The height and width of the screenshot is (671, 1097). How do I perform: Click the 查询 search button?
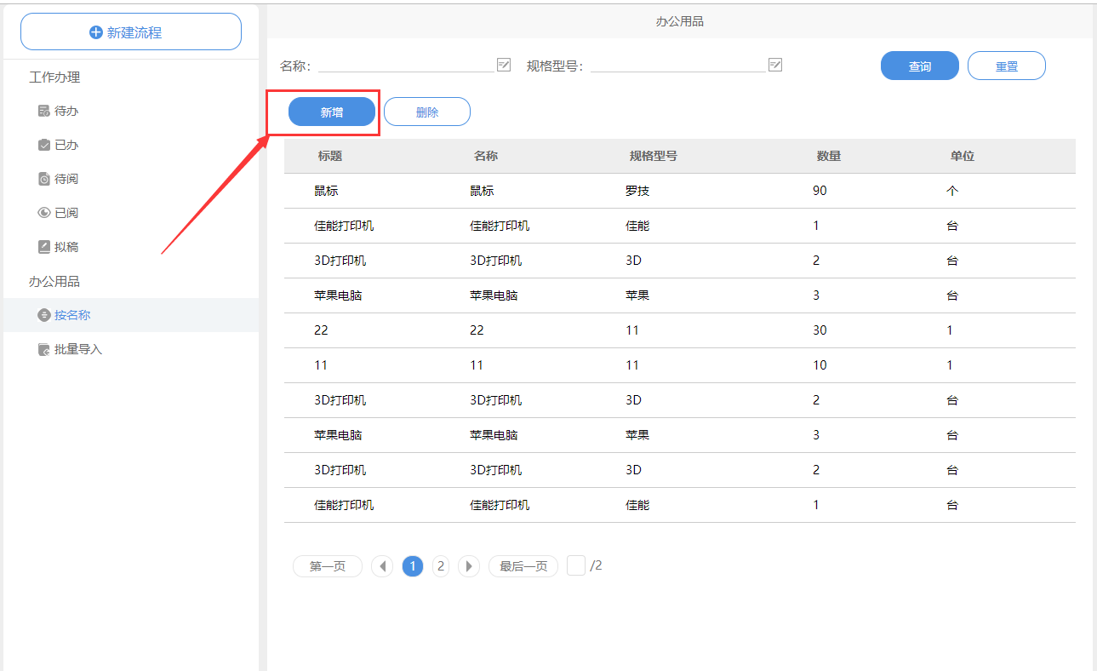(x=920, y=66)
